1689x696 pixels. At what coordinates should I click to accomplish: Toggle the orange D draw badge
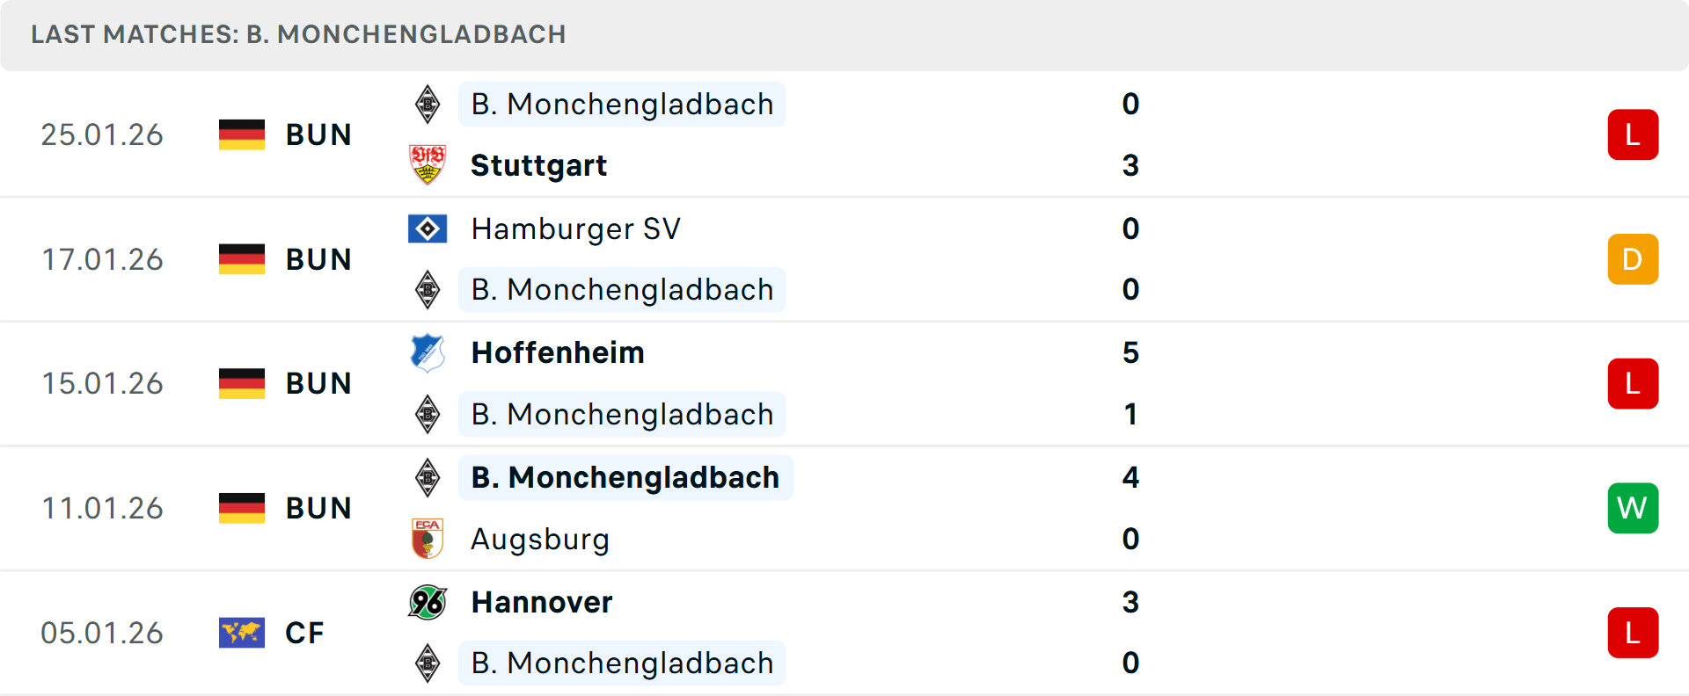1633,259
